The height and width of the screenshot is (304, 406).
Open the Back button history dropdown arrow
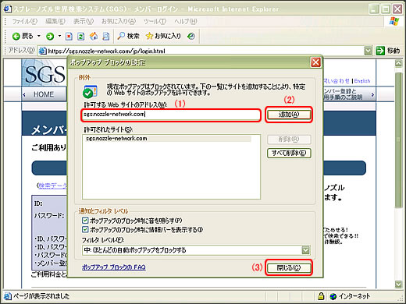(x=39, y=36)
